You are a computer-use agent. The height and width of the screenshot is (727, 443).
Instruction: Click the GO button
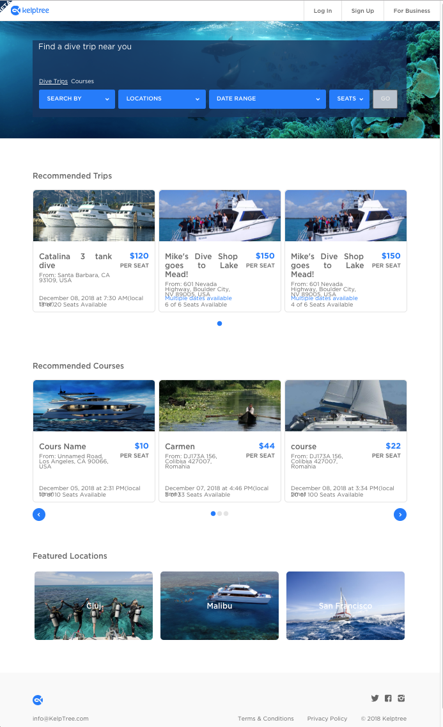pos(385,99)
